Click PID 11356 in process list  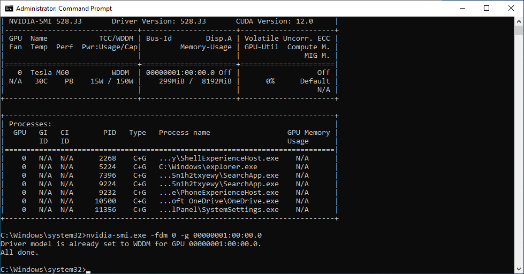105,210
